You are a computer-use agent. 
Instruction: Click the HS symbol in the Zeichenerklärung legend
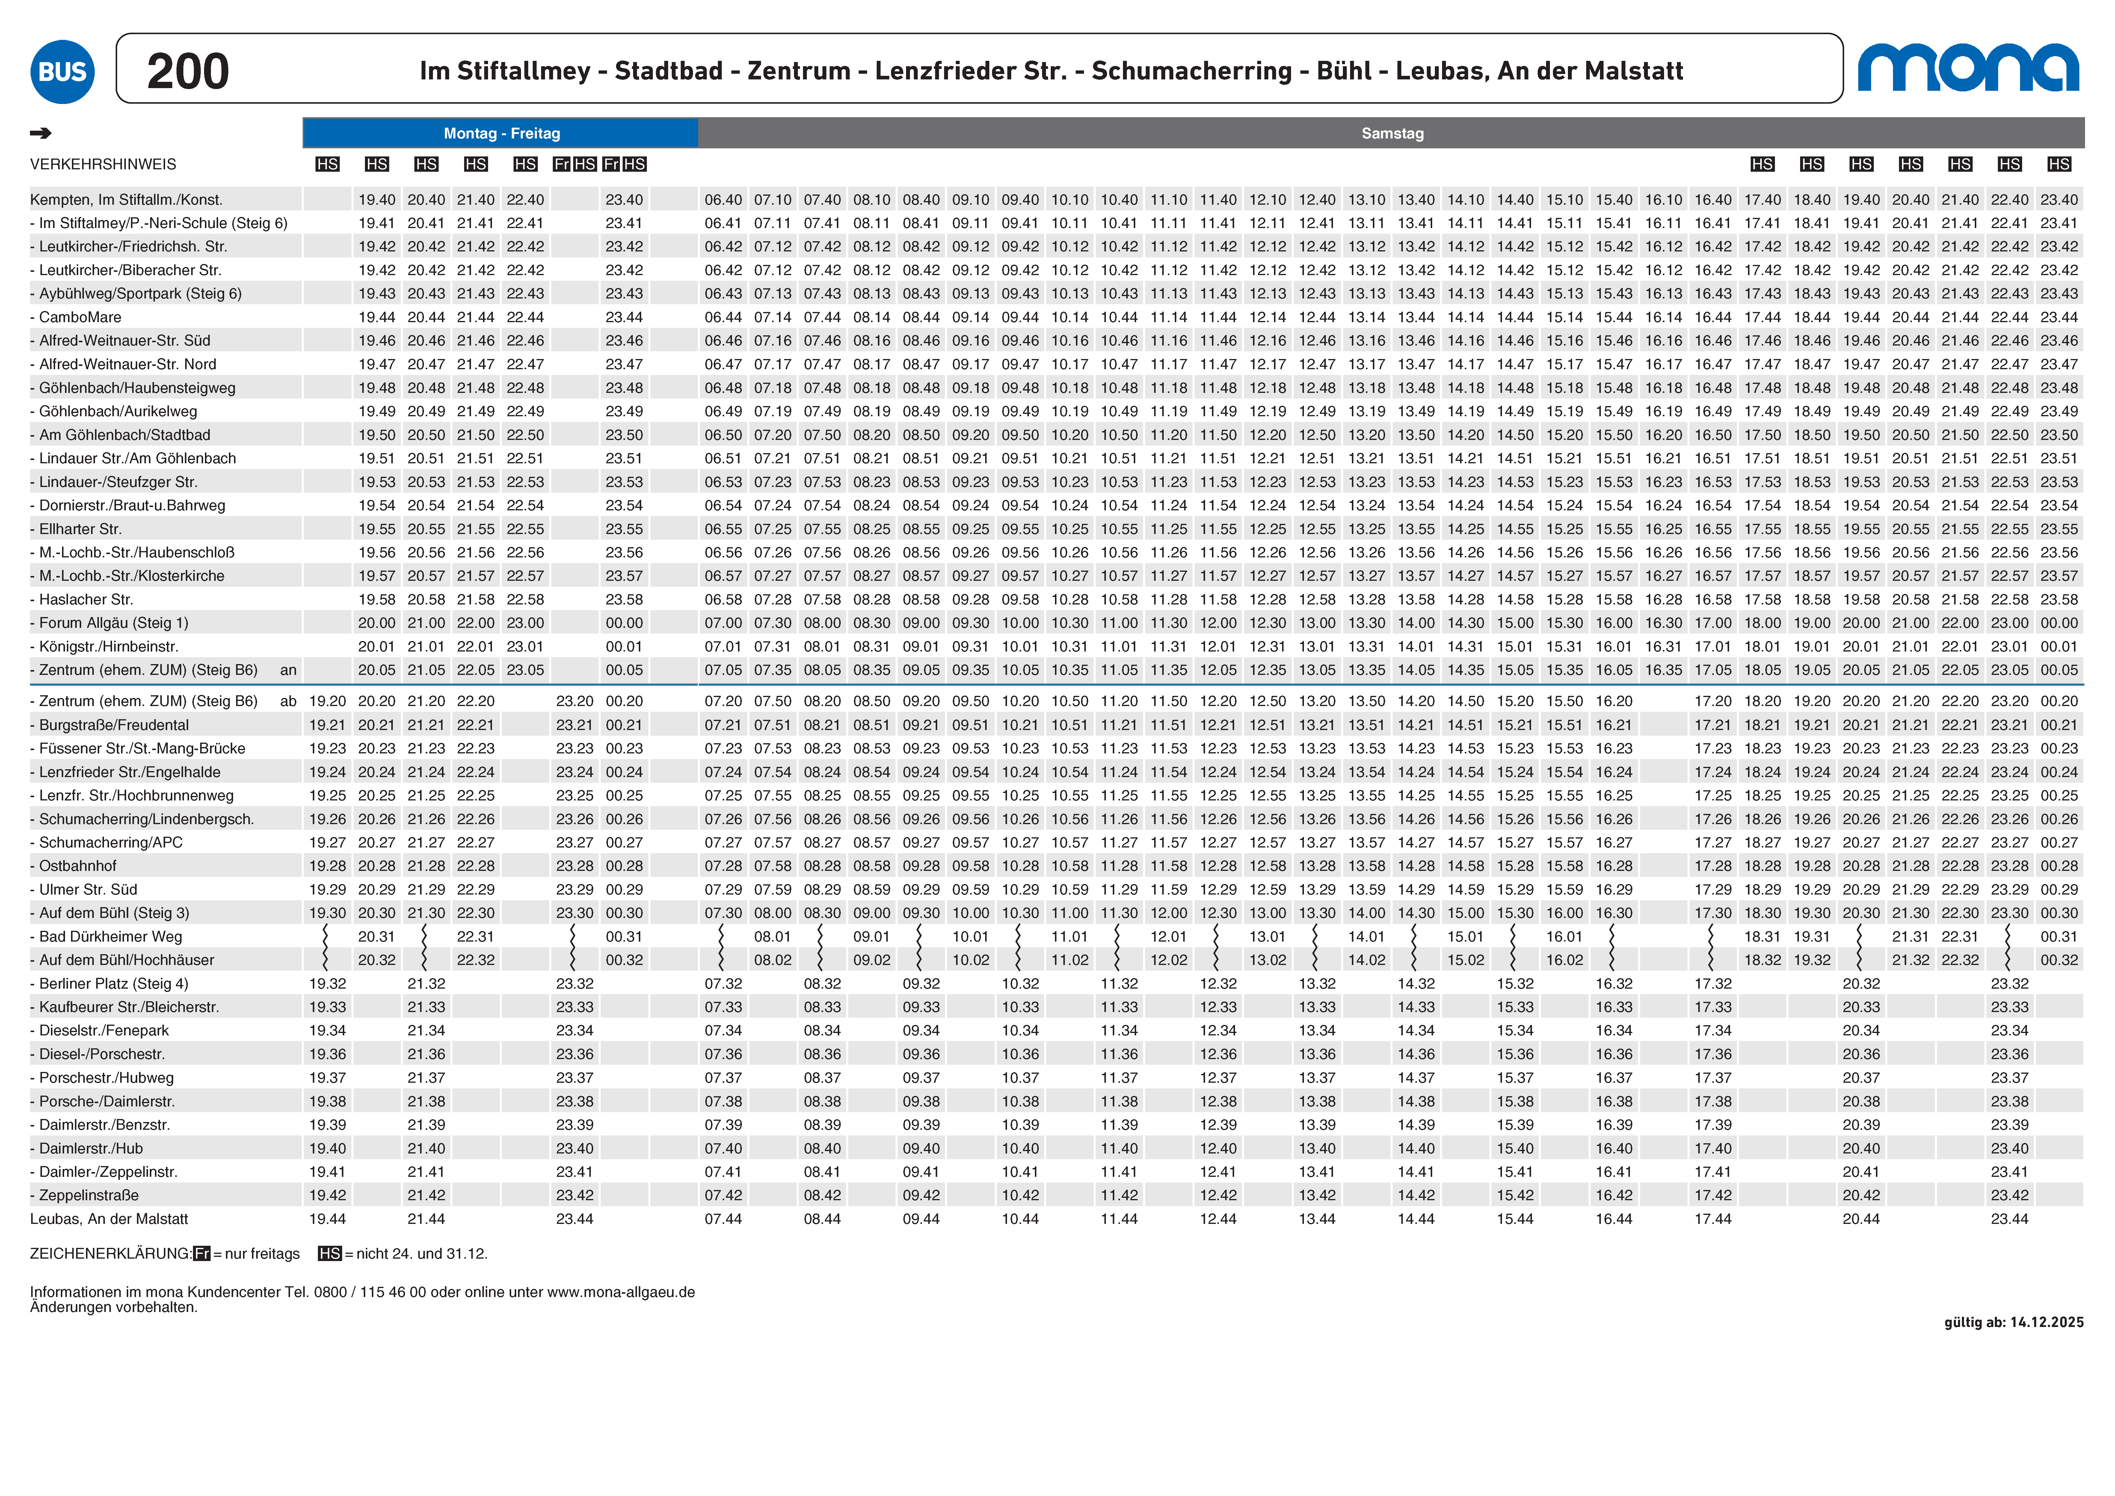(x=330, y=1254)
